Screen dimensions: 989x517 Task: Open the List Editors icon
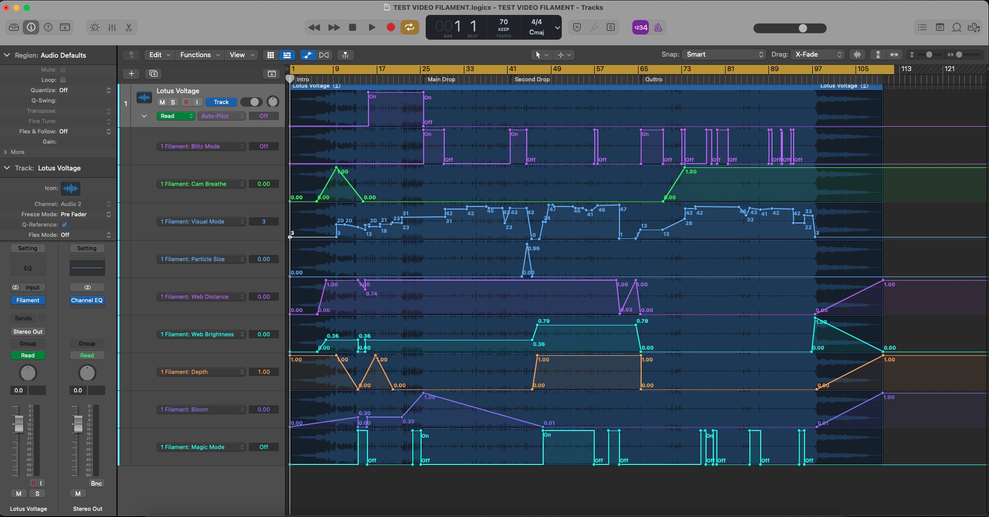click(x=922, y=27)
